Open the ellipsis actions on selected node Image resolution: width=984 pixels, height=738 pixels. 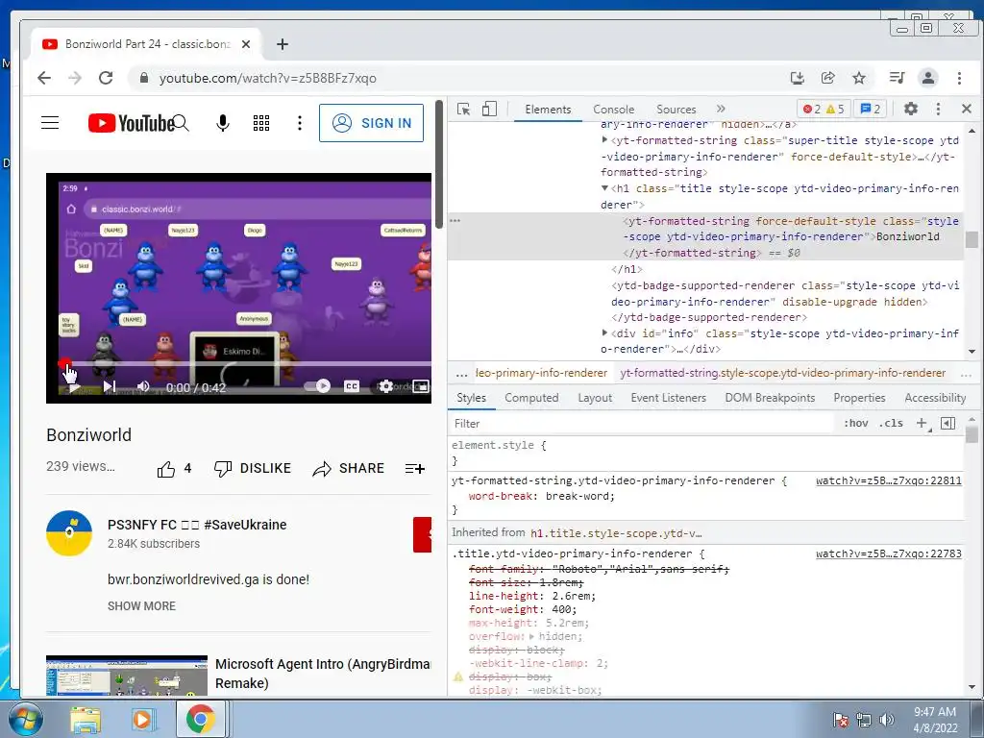pyautogui.click(x=455, y=221)
